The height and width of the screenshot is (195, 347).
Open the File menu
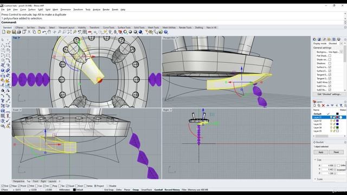coord(3,10)
